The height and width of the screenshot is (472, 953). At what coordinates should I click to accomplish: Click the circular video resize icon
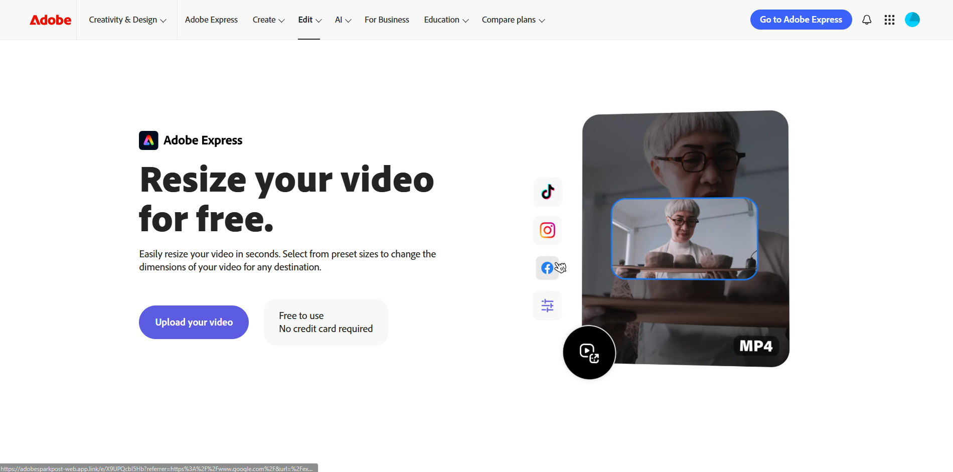589,353
